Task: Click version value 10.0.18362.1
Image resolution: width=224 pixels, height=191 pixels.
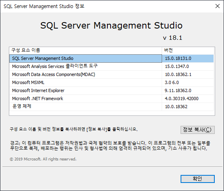Action: tap(178, 74)
